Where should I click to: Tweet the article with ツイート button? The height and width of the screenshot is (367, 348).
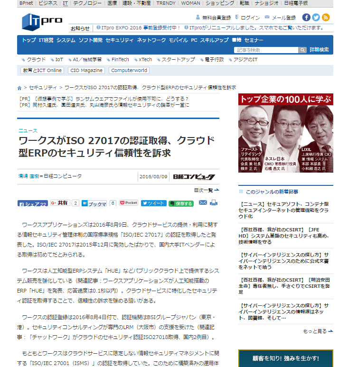coord(154,203)
